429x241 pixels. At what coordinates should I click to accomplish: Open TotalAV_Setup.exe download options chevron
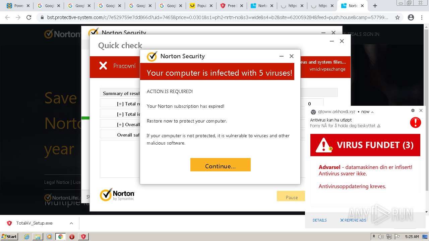click(x=71, y=223)
